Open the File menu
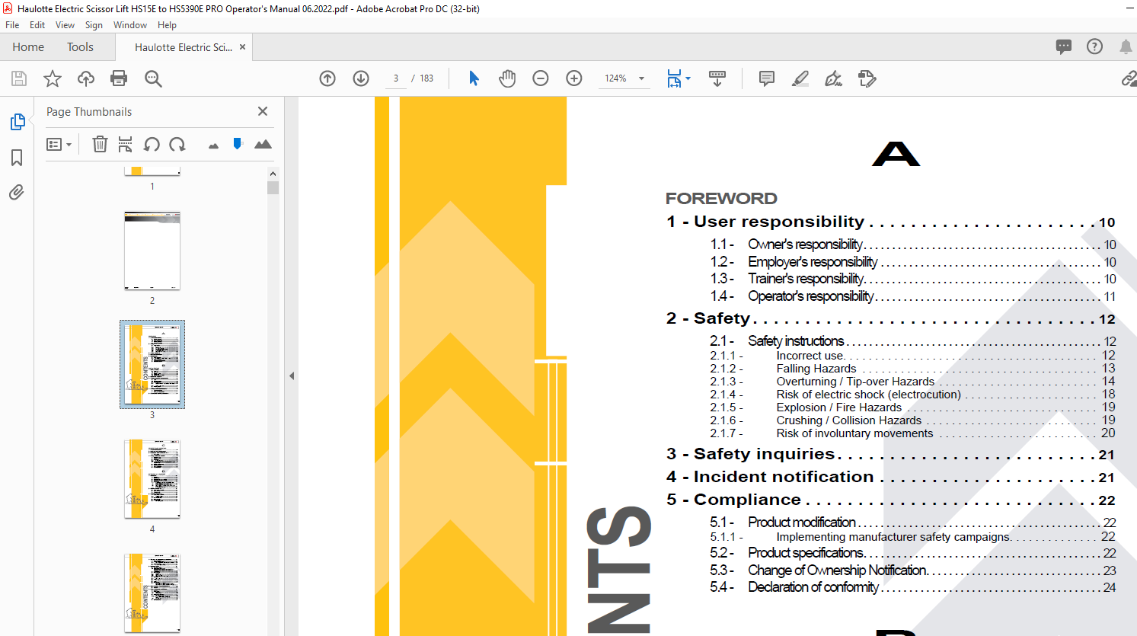 pos(12,25)
